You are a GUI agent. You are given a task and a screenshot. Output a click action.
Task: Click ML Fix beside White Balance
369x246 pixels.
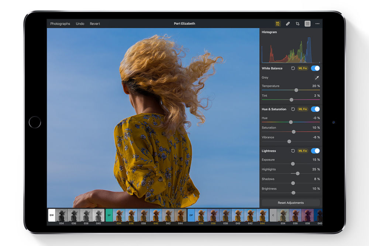click(x=303, y=68)
